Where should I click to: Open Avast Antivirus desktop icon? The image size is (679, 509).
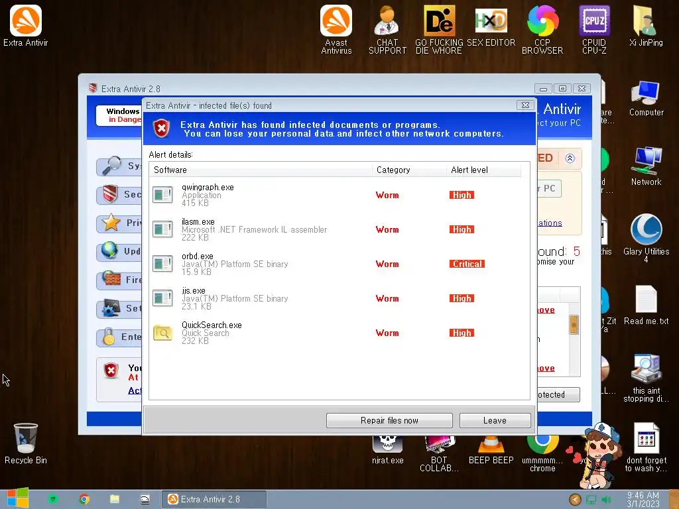336,29
